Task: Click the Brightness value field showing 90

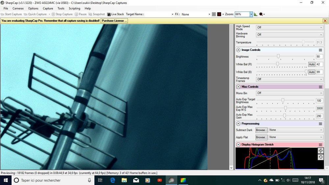Action: 319,57
